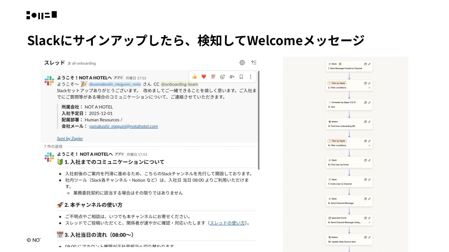
Task: Click the アプリ badge on first message
Action: point(118,78)
